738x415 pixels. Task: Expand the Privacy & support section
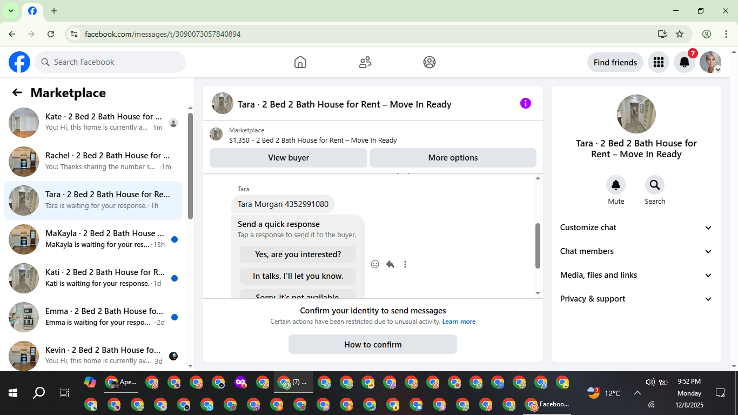point(636,299)
